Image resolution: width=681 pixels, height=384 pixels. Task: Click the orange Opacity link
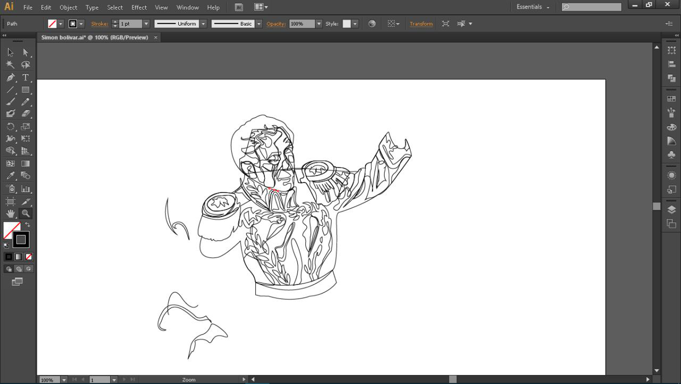(276, 24)
